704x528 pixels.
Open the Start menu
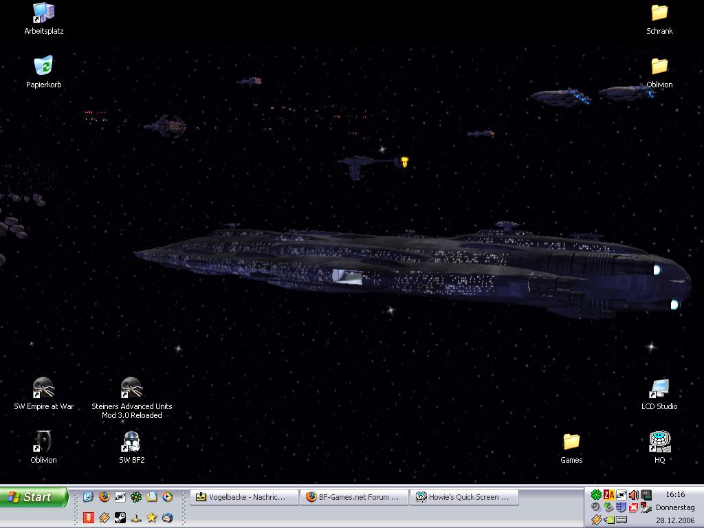pyautogui.click(x=34, y=497)
